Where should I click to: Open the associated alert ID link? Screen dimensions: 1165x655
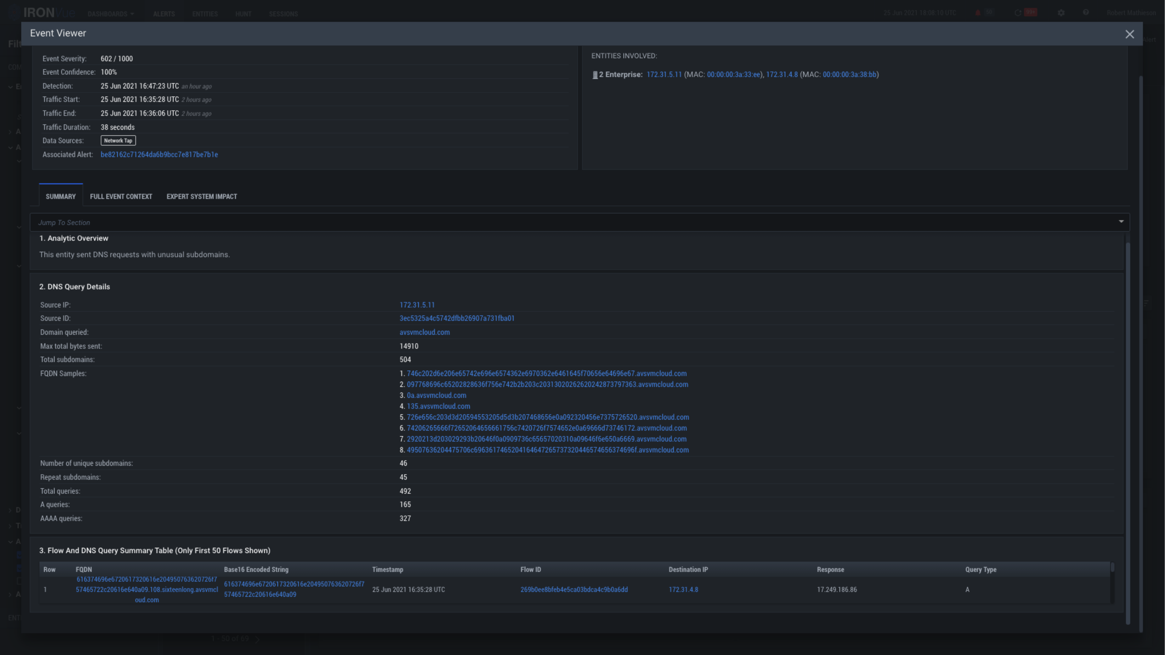coord(159,154)
